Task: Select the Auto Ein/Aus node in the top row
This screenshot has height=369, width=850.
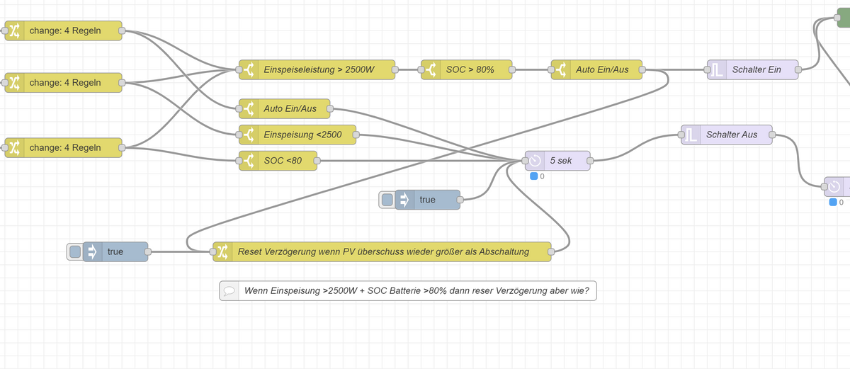Action: (596, 70)
